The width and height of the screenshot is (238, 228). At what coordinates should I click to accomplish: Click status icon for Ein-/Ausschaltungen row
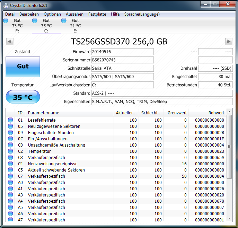coord(10,139)
